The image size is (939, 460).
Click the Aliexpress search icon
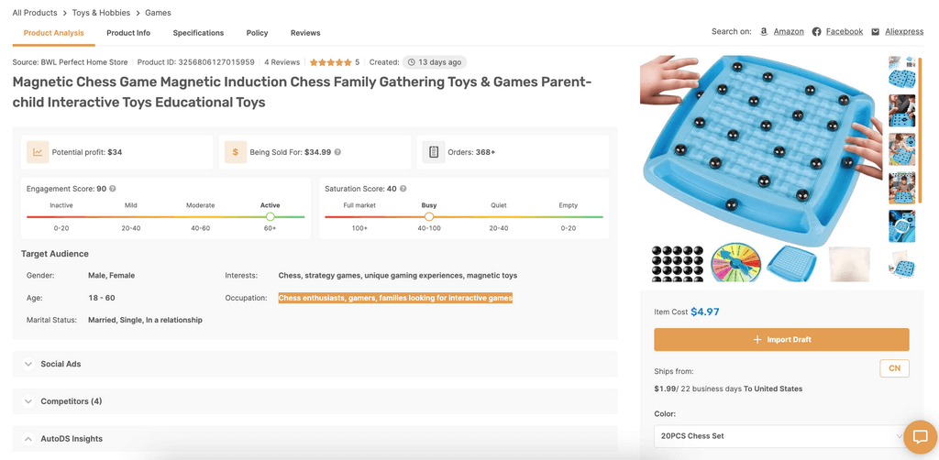coord(876,32)
